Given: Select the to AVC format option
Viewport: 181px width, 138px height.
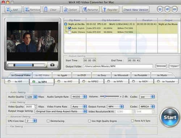Looking at the screenshot, I should click(x=67, y=81).
